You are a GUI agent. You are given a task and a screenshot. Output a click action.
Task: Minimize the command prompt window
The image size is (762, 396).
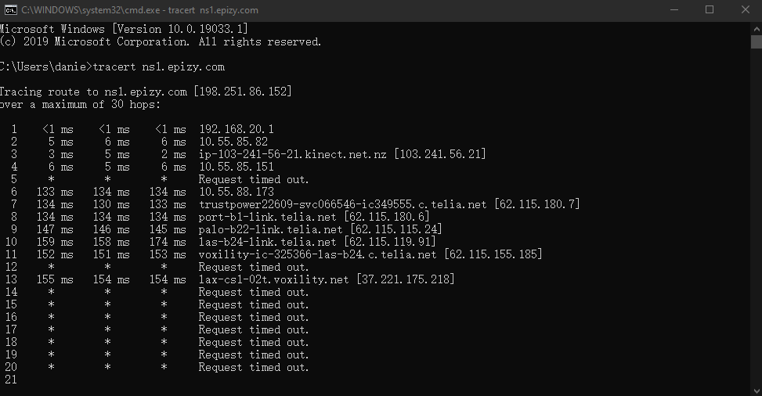[x=674, y=9]
